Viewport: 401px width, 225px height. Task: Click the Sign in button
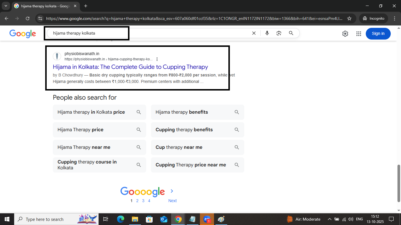tap(378, 33)
